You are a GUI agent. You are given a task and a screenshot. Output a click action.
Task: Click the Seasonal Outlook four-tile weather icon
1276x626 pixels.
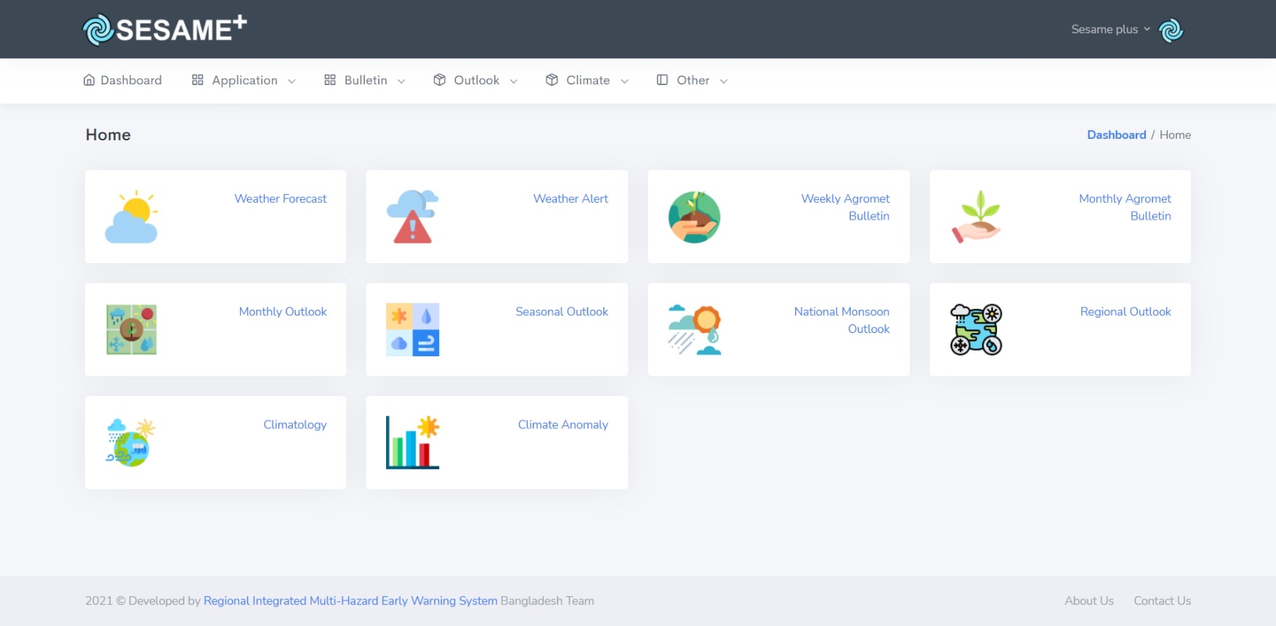[x=413, y=329]
